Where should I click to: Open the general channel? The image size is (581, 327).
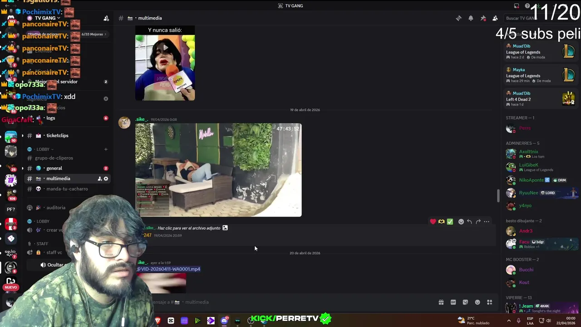click(x=66, y=168)
